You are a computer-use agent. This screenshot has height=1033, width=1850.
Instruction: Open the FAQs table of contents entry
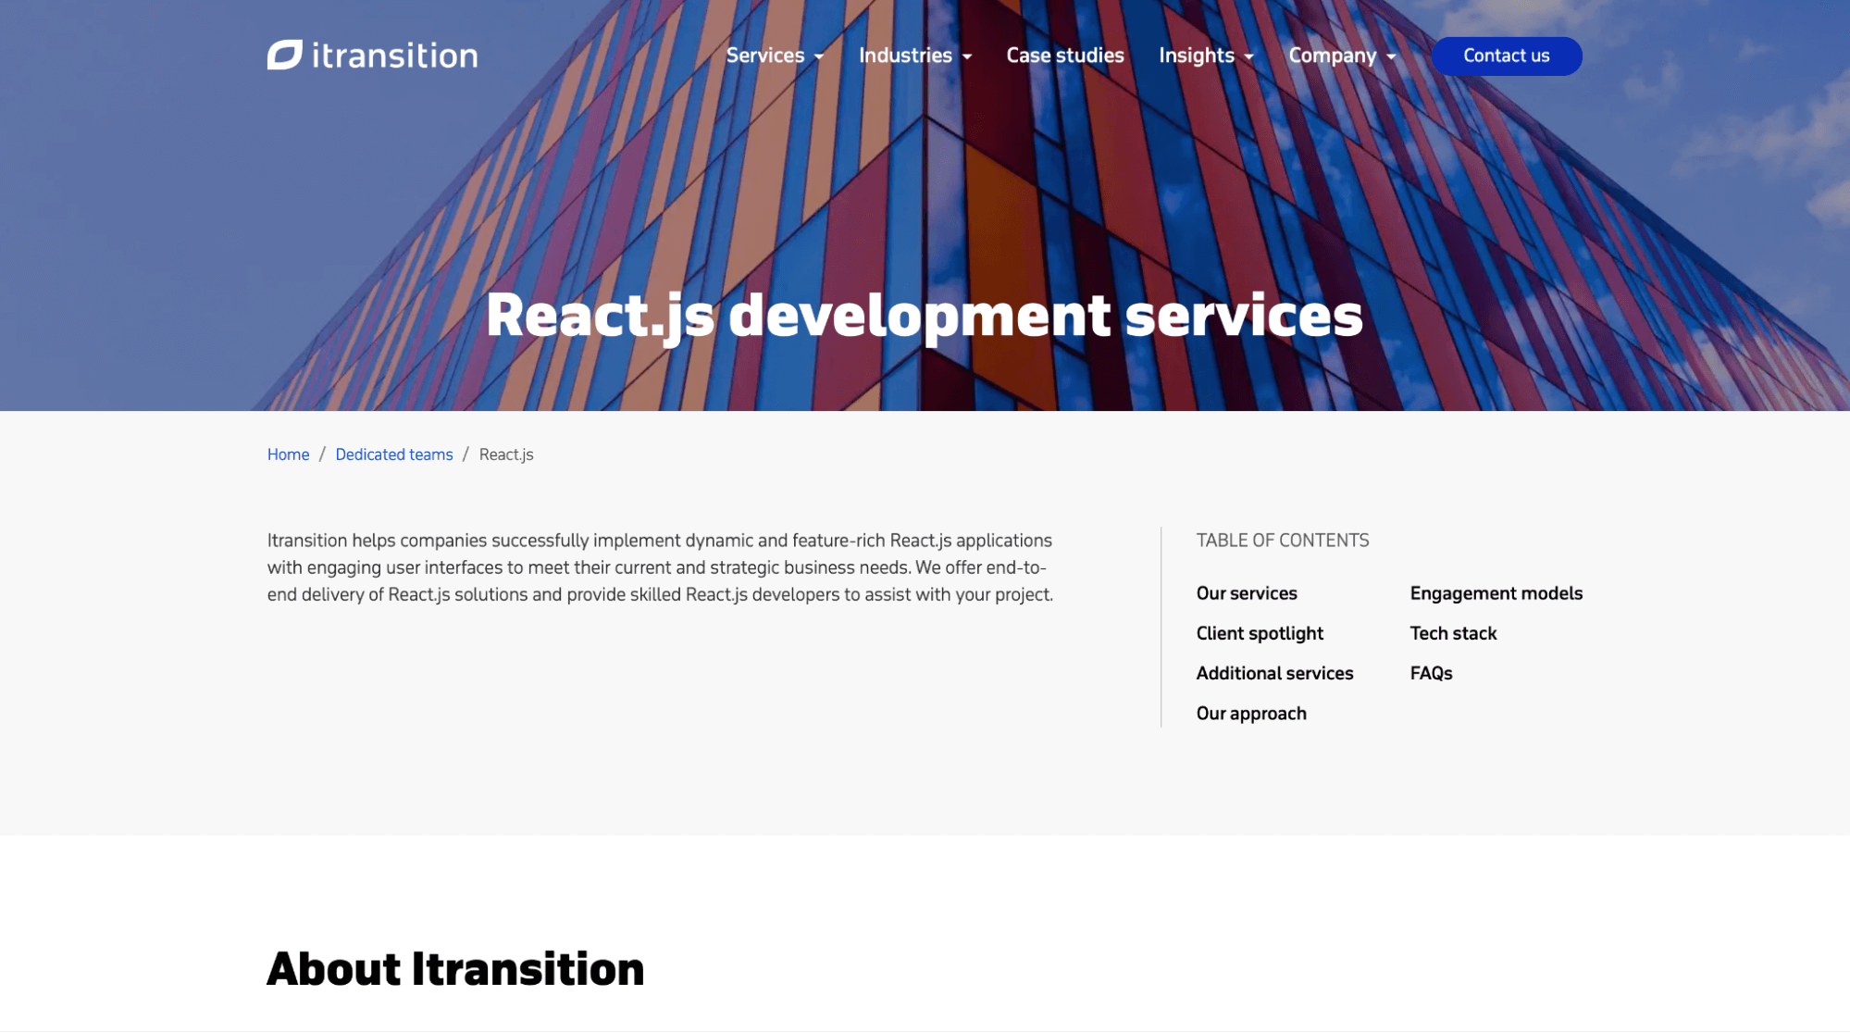point(1431,673)
